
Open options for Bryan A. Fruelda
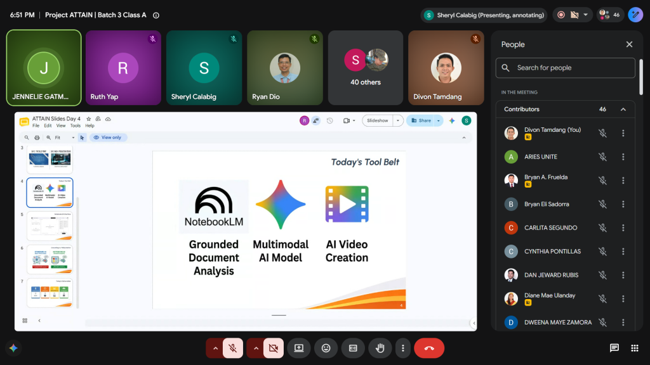pyautogui.click(x=623, y=181)
